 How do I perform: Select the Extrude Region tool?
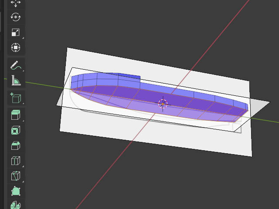coord(16,115)
